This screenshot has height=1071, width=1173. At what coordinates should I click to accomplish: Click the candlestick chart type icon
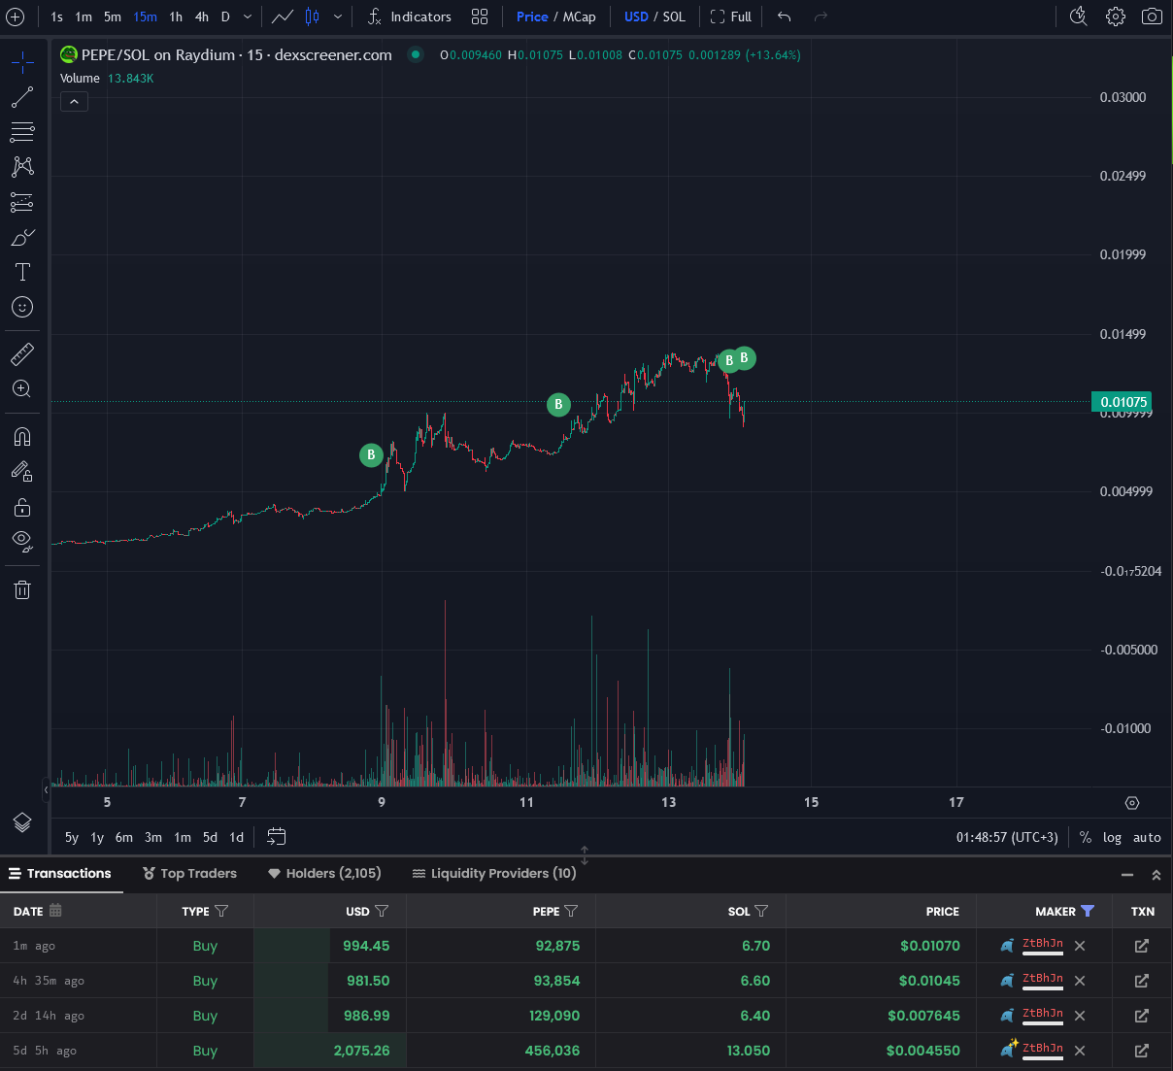coord(312,17)
